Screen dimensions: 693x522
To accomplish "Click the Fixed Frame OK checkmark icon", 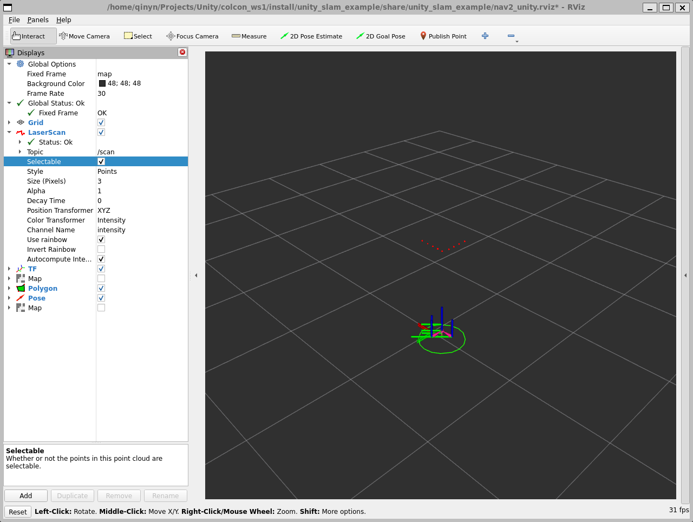I will [31, 113].
